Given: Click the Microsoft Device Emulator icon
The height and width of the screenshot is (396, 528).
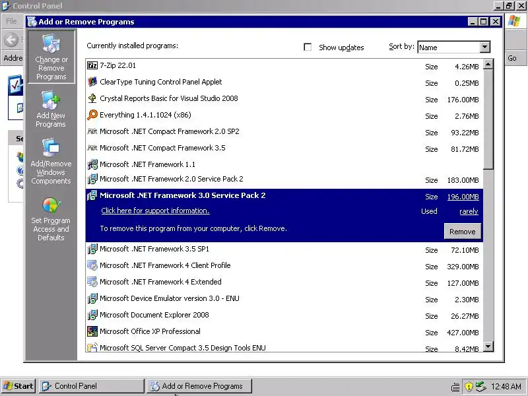Looking at the screenshot, I should [92, 298].
